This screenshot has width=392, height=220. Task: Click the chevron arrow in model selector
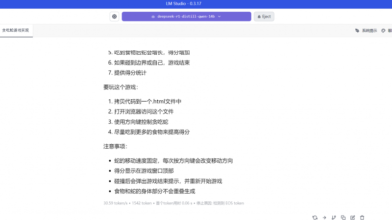click(219, 17)
